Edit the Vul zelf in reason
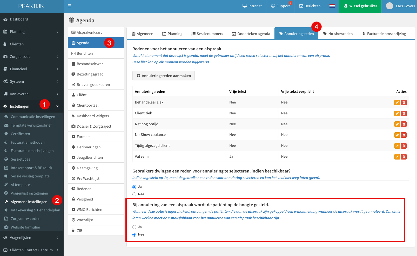417x256 pixels. pos(397,157)
